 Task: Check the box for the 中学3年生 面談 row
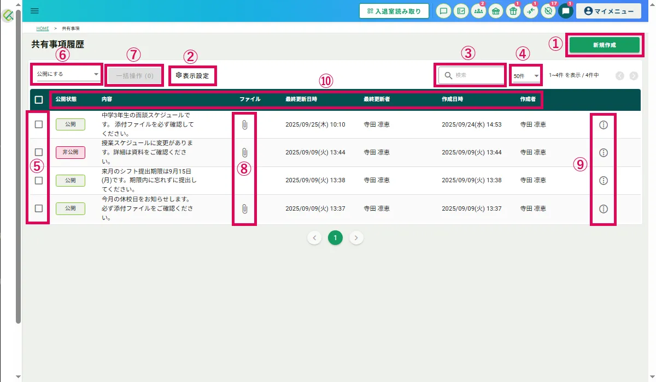point(39,124)
